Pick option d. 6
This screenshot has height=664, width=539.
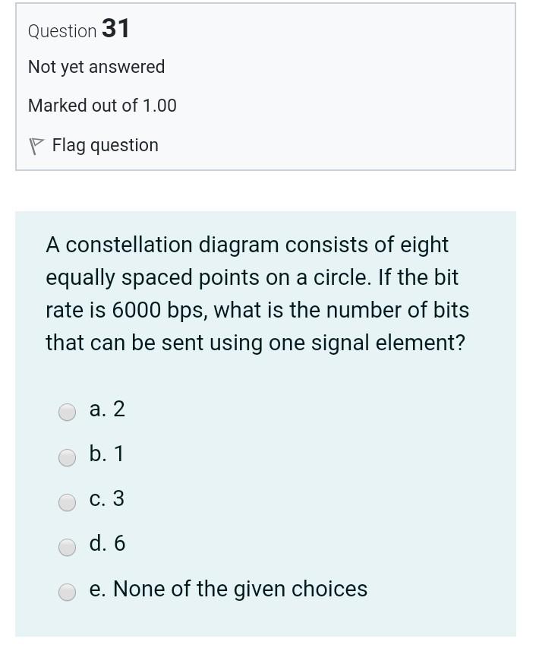click(x=68, y=547)
